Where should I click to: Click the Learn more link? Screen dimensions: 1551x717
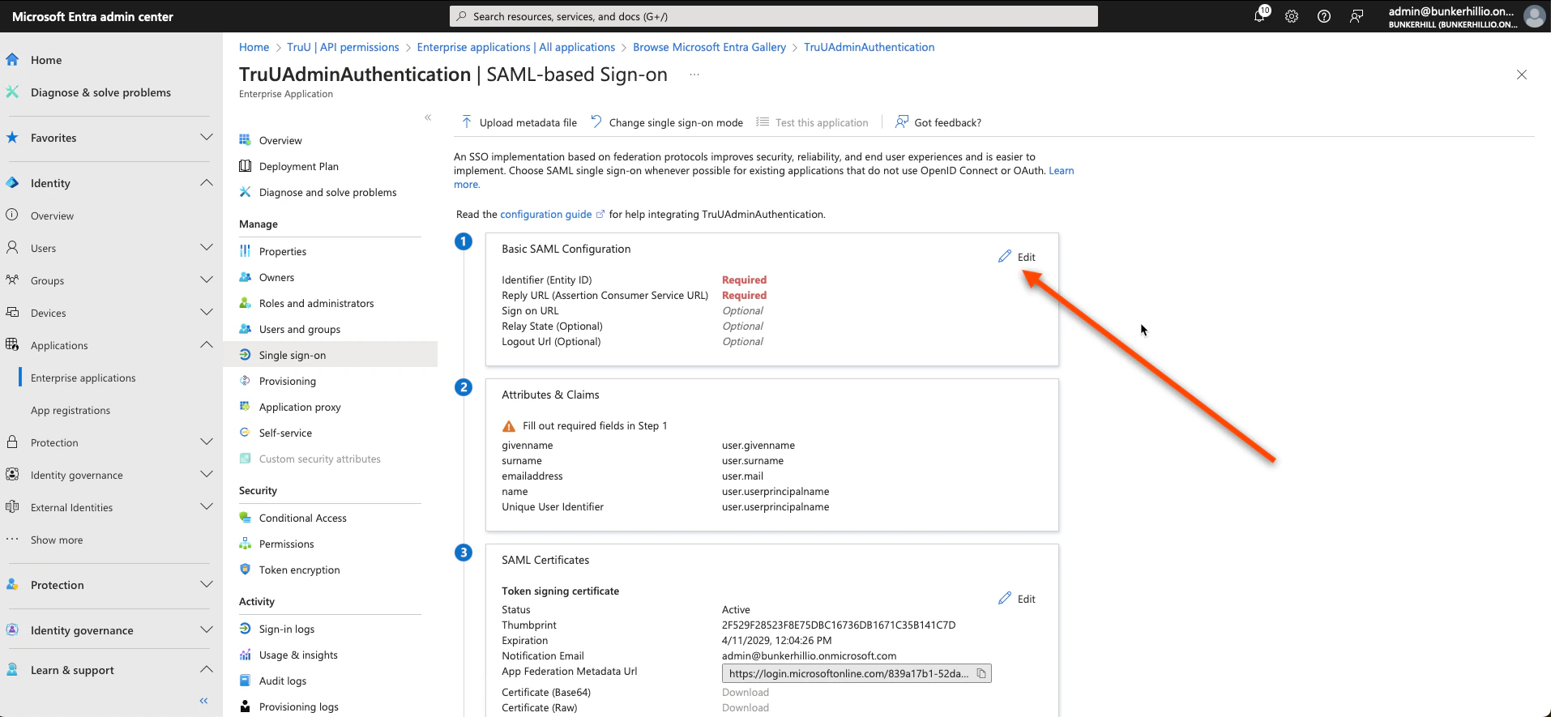1061,170
